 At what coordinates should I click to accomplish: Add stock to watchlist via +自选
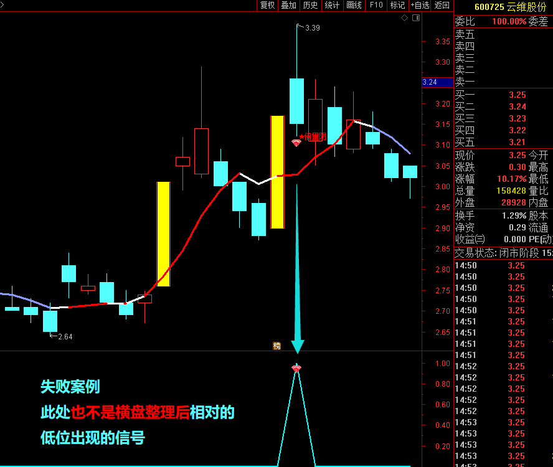(420, 6)
